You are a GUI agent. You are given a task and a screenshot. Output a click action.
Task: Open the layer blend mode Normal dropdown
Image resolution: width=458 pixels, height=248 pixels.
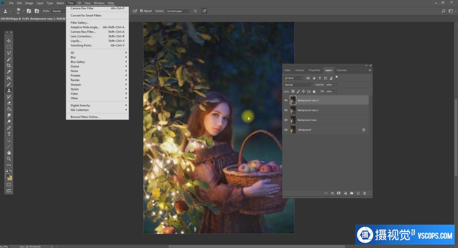click(x=298, y=85)
